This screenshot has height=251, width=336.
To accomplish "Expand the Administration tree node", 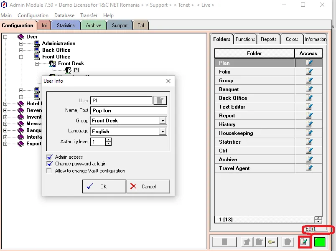I will pyautogui.click(x=21, y=43).
